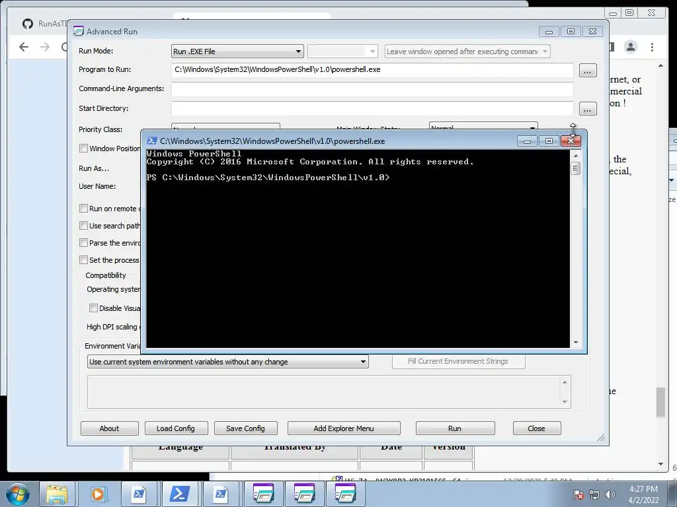Click the 'User Name:' label
677x507 pixels.
(97, 186)
